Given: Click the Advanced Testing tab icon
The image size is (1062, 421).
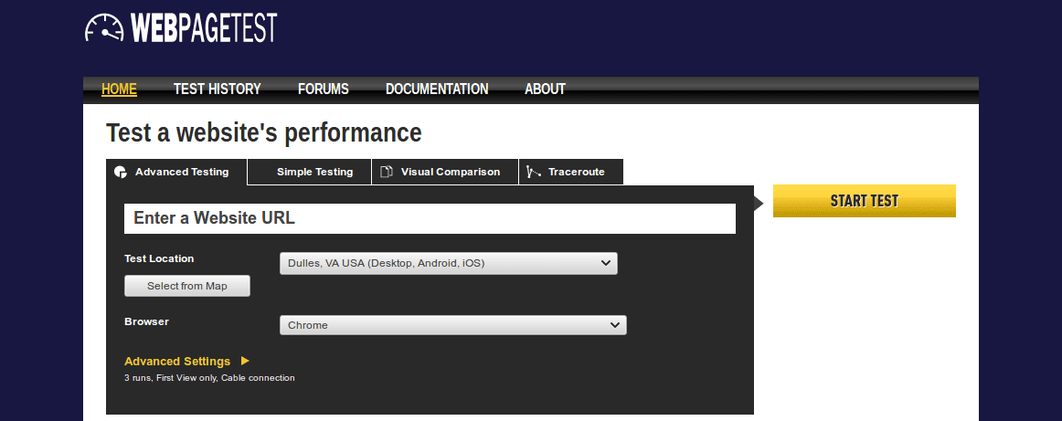Looking at the screenshot, I should click(121, 172).
